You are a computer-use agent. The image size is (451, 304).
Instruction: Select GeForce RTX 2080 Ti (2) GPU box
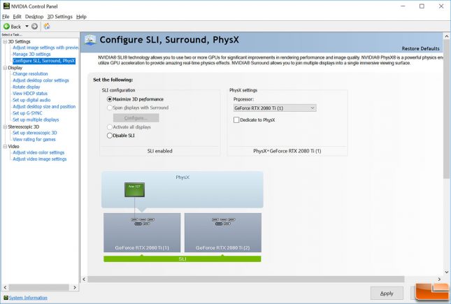(x=223, y=233)
